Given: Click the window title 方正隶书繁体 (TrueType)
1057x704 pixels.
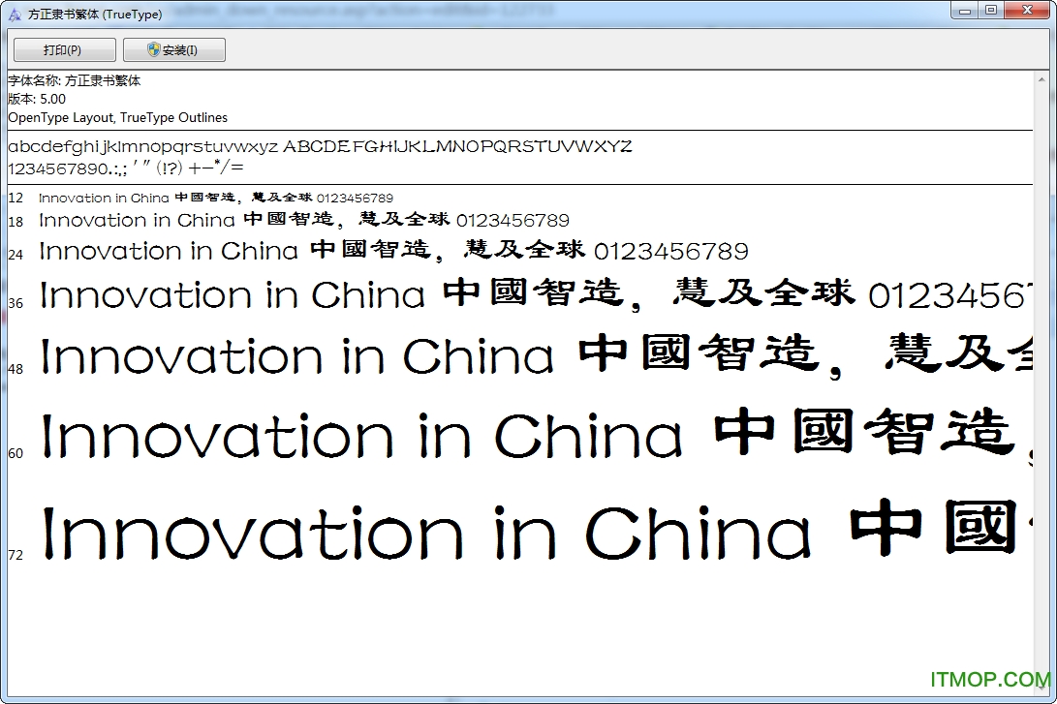Looking at the screenshot, I should pos(94,15).
